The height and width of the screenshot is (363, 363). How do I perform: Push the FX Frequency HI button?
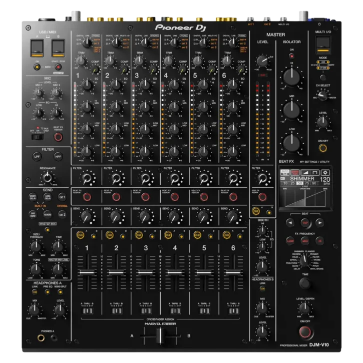pos(320,241)
